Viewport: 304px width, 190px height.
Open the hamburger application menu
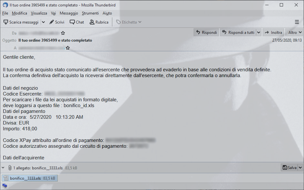[x=297, y=22]
